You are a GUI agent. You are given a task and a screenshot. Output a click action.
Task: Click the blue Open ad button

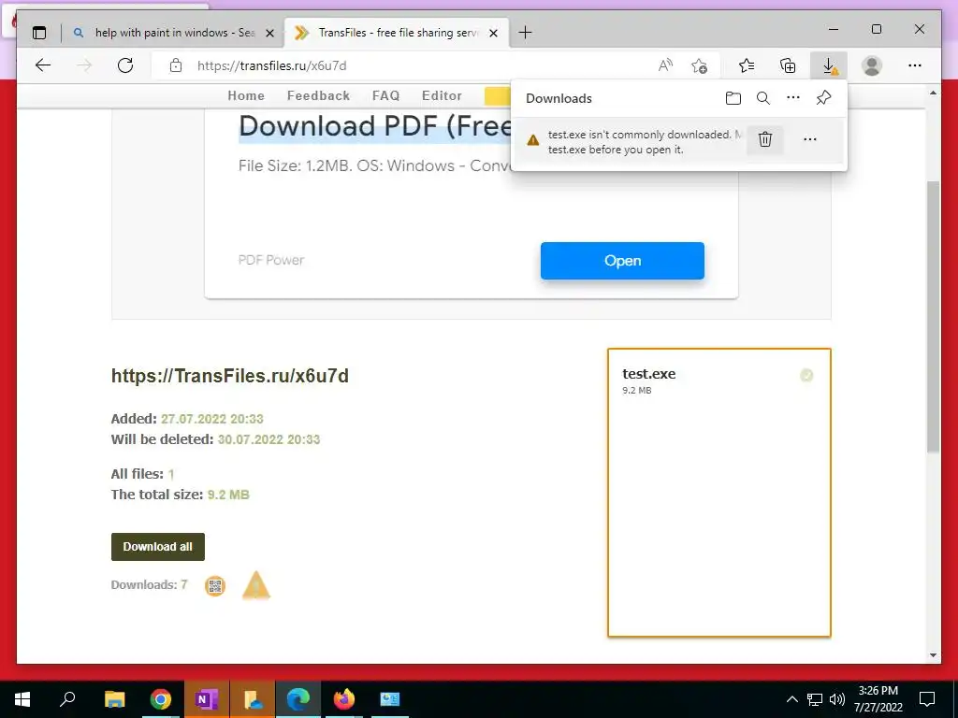coord(622,261)
